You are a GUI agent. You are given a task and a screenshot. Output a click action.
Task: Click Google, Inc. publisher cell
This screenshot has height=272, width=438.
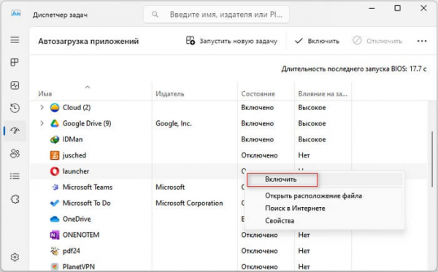click(x=174, y=123)
